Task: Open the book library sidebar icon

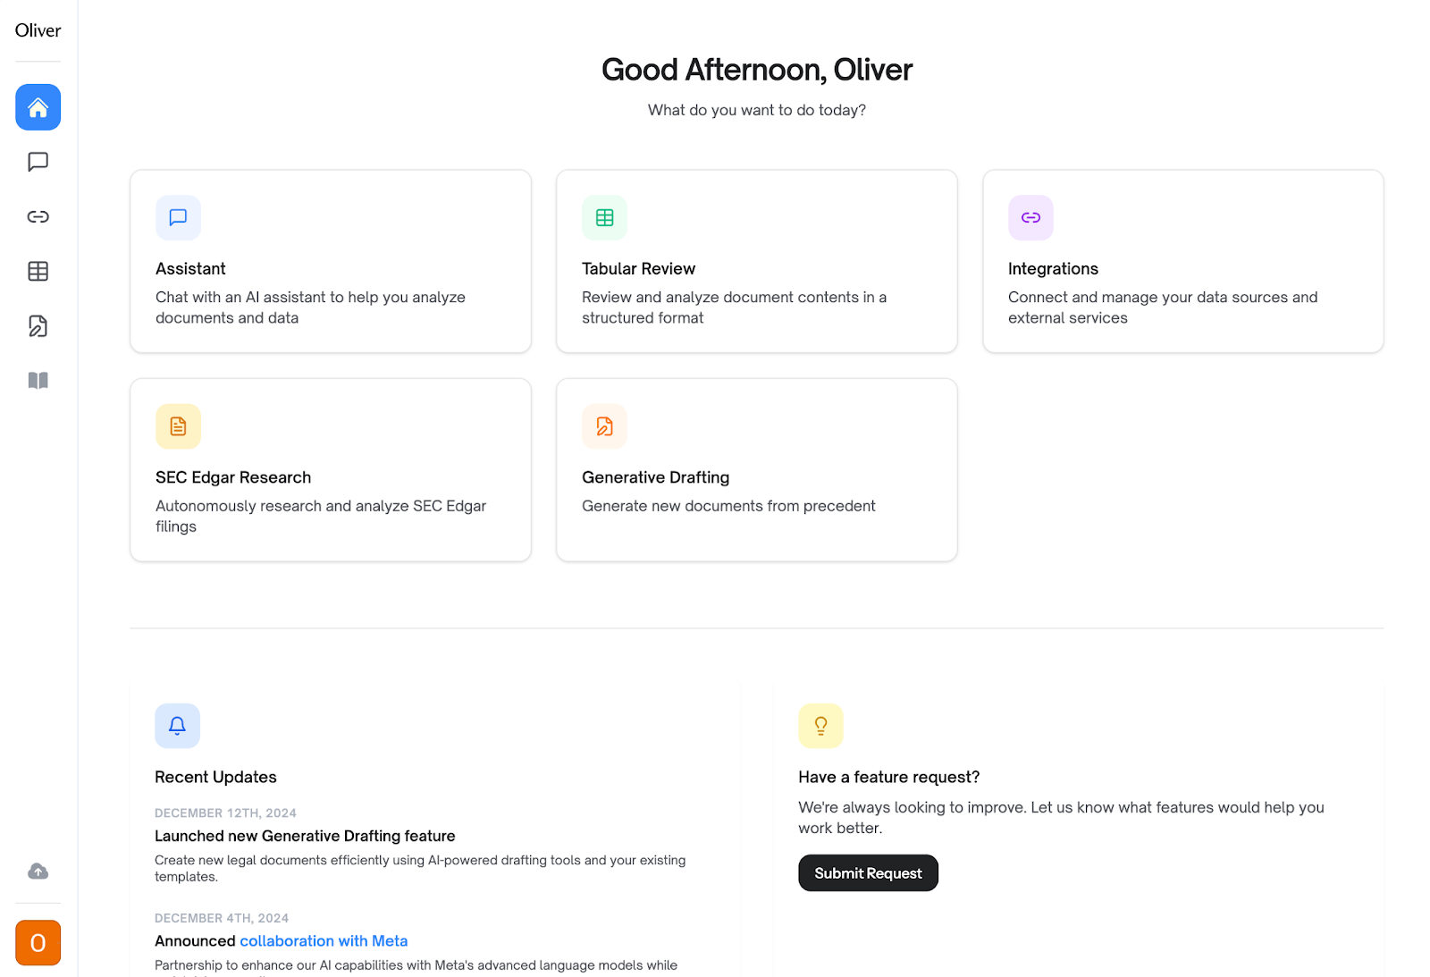Action: coord(38,381)
